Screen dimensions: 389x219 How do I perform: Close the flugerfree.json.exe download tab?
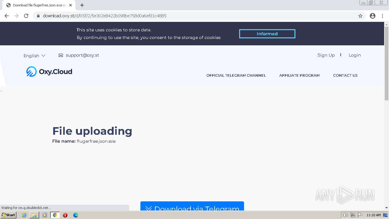(71, 5)
